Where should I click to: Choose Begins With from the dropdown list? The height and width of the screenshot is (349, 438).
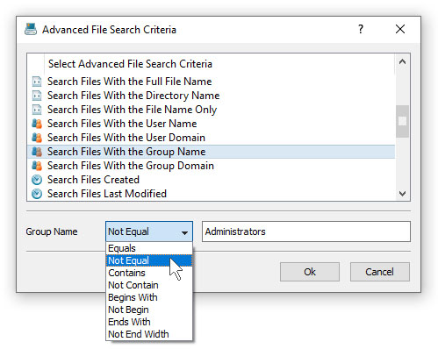(149, 297)
